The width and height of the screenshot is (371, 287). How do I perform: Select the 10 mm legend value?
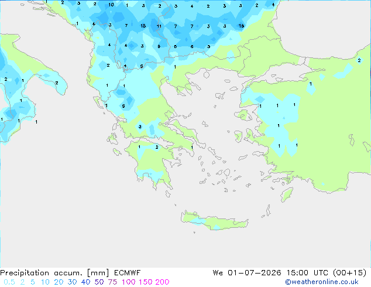[x=45, y=282]
